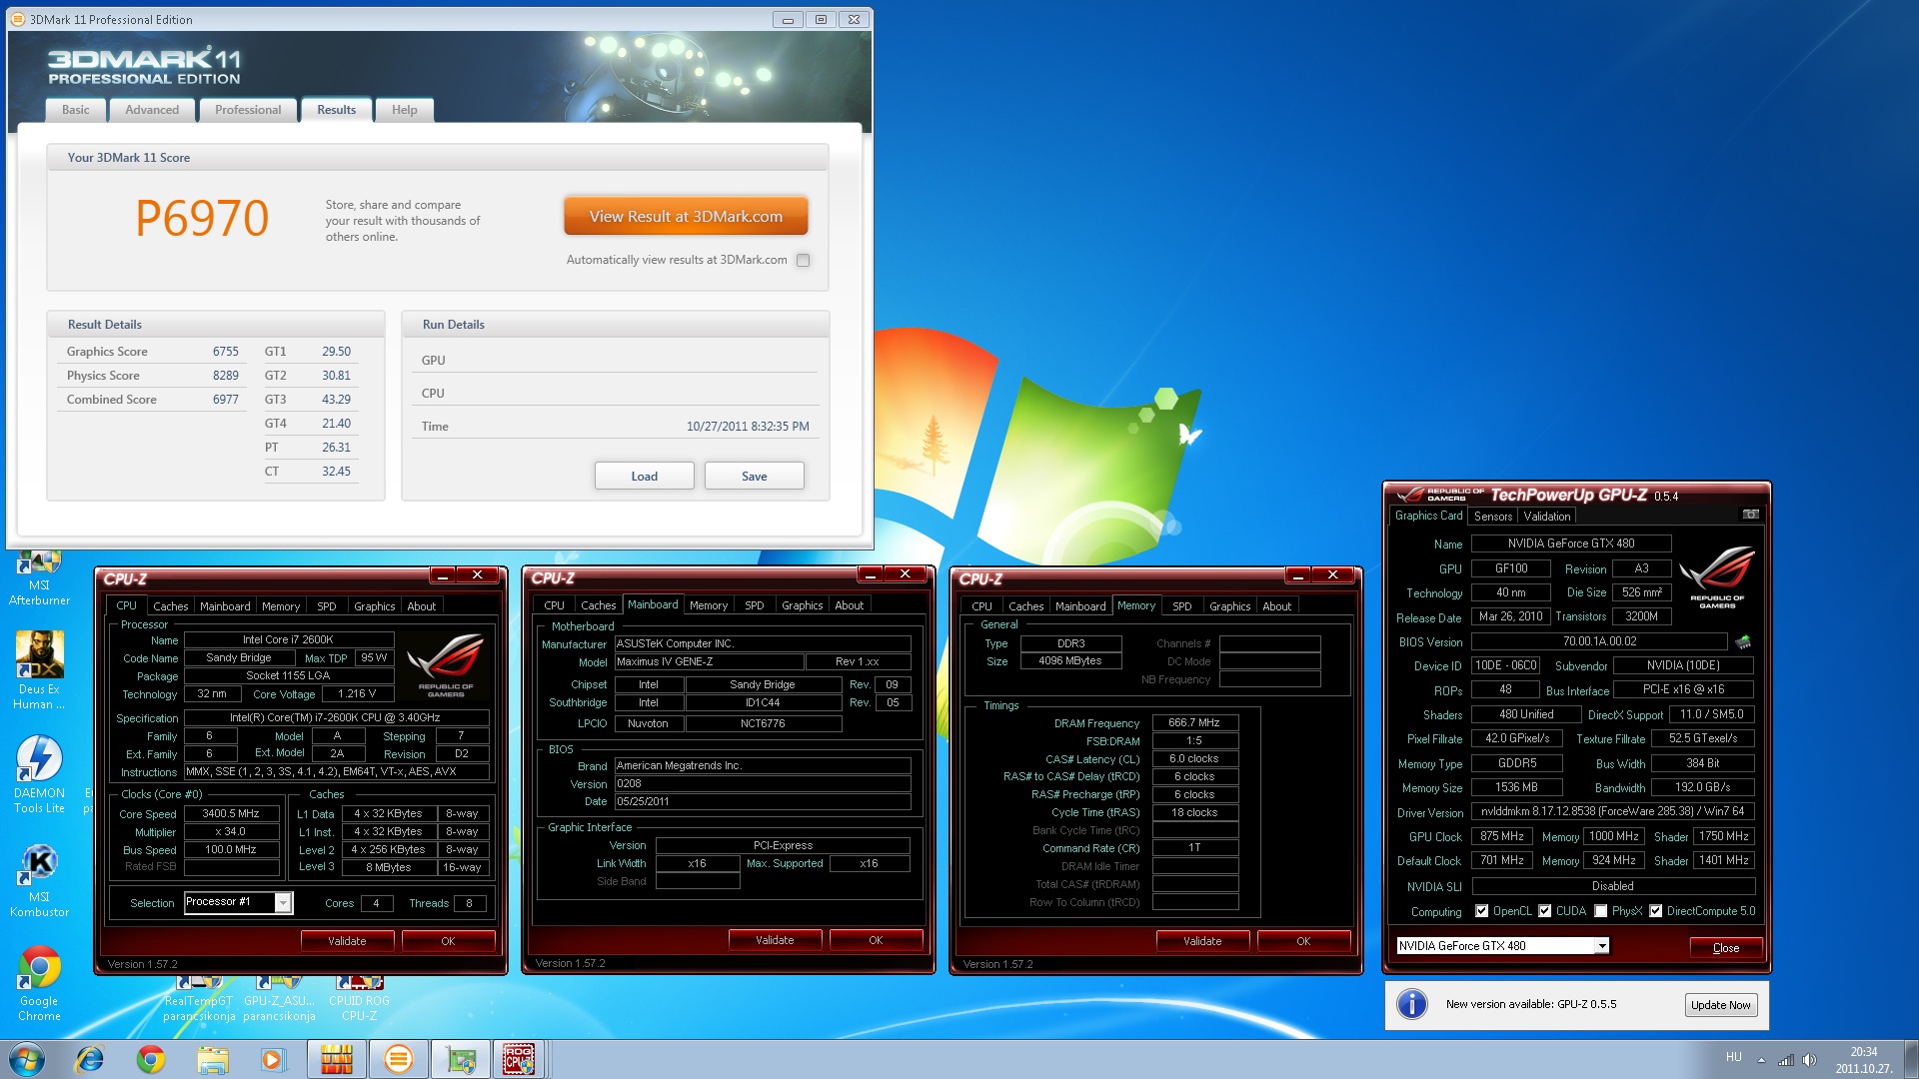Screen dimensions: 1919x1079
Task: Click the GPU-Z screenshot camera icon
Action: click(x=1751, y=515)
